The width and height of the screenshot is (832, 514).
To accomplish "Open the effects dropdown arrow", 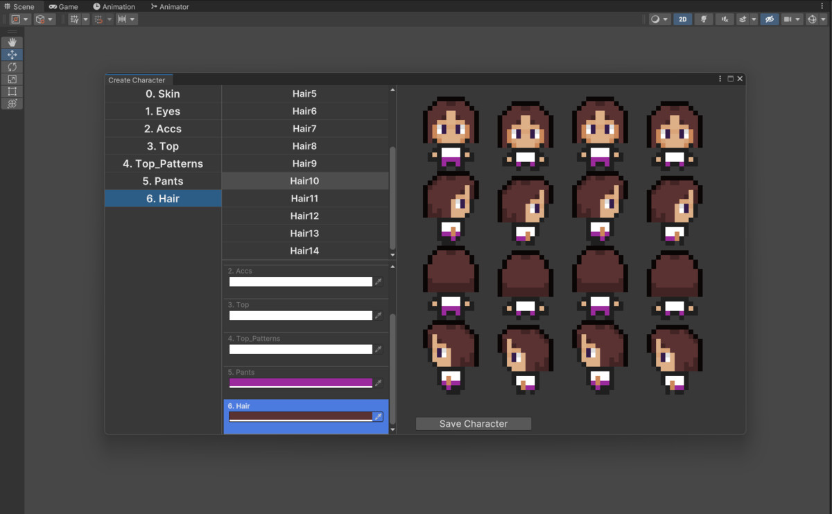I will tap(753, 19).
